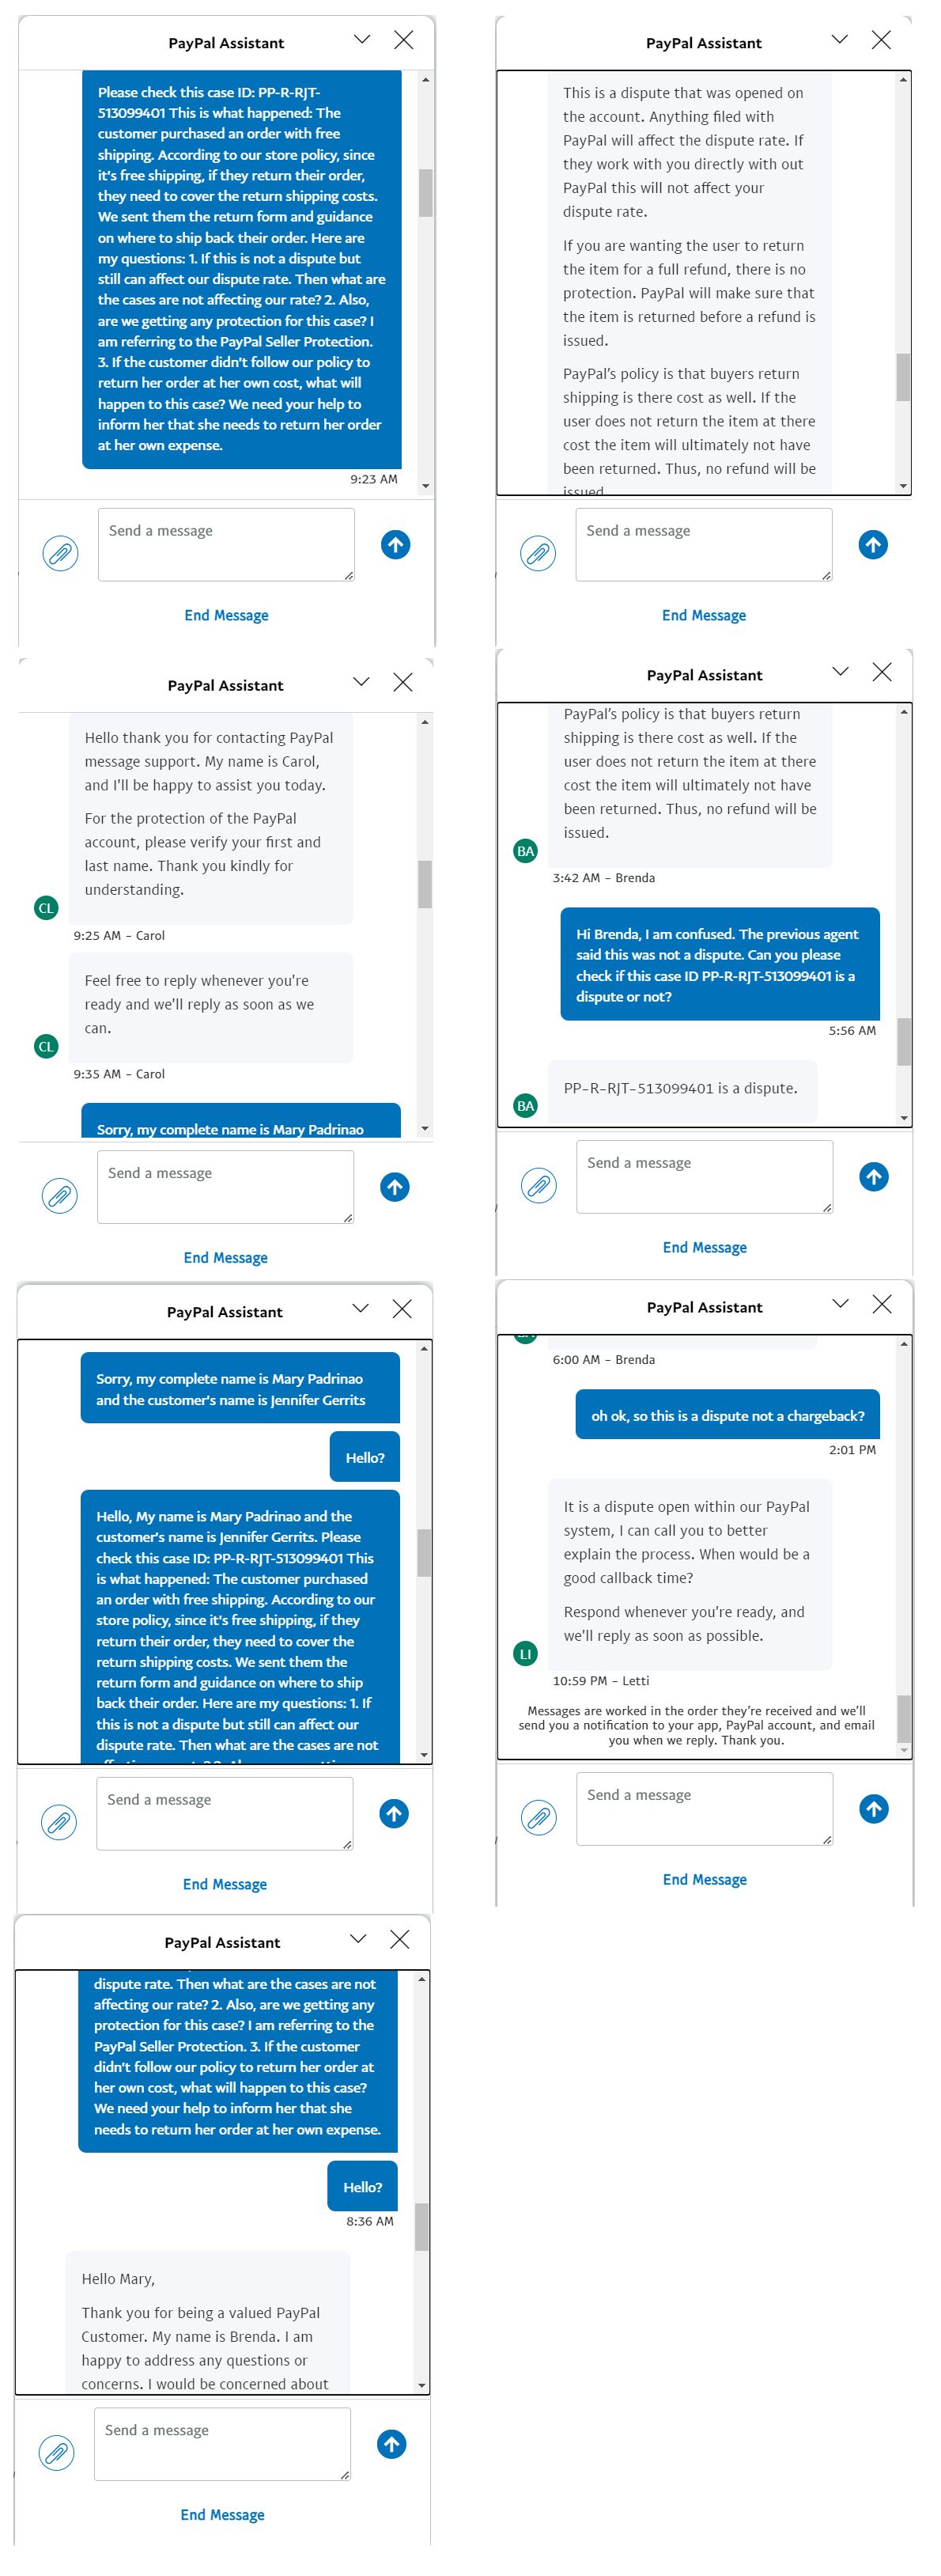Click BA avatar next to 3:42 AM timestamp

tap(525, 851)
